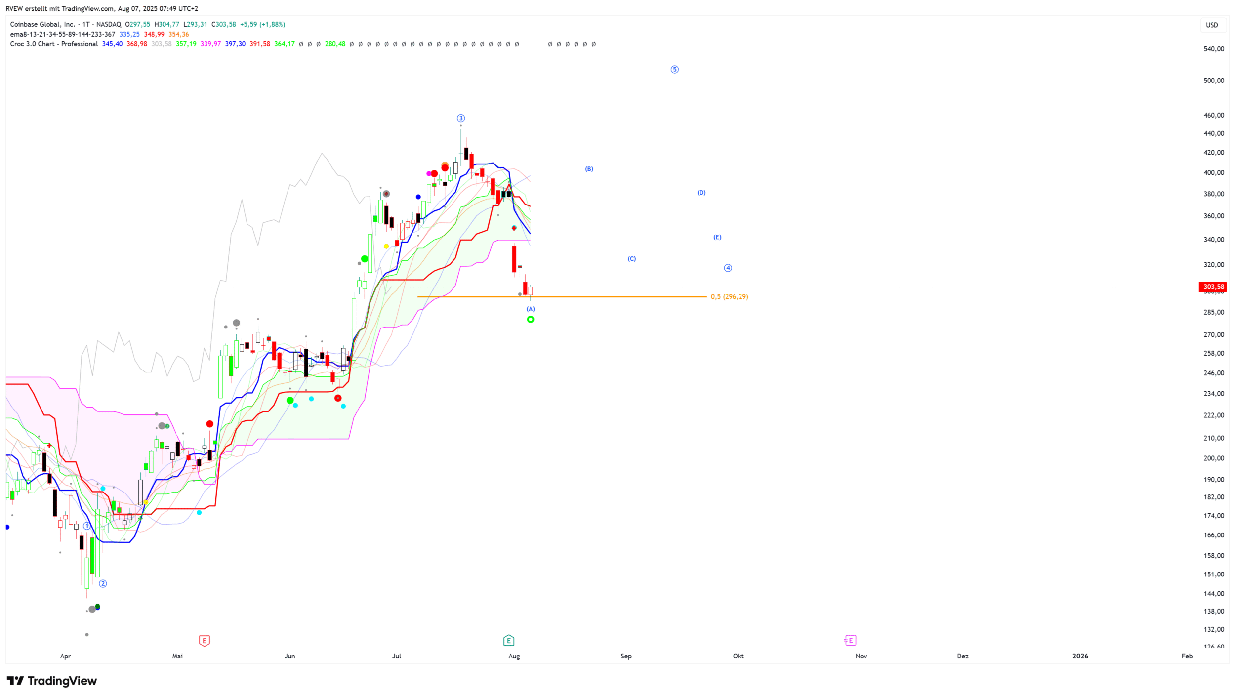Click the Sep label on time axis
Image resolution: width=1235 pixels, height=698 pixels.
coord(626,656)
